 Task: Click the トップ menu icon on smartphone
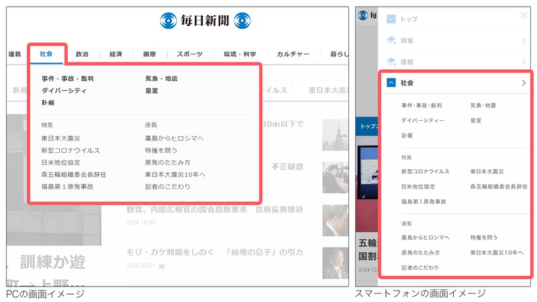tap(391, 19)
